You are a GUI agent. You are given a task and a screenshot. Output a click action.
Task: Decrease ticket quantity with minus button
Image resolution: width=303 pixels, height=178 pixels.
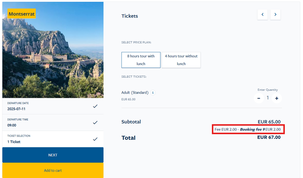259,98
